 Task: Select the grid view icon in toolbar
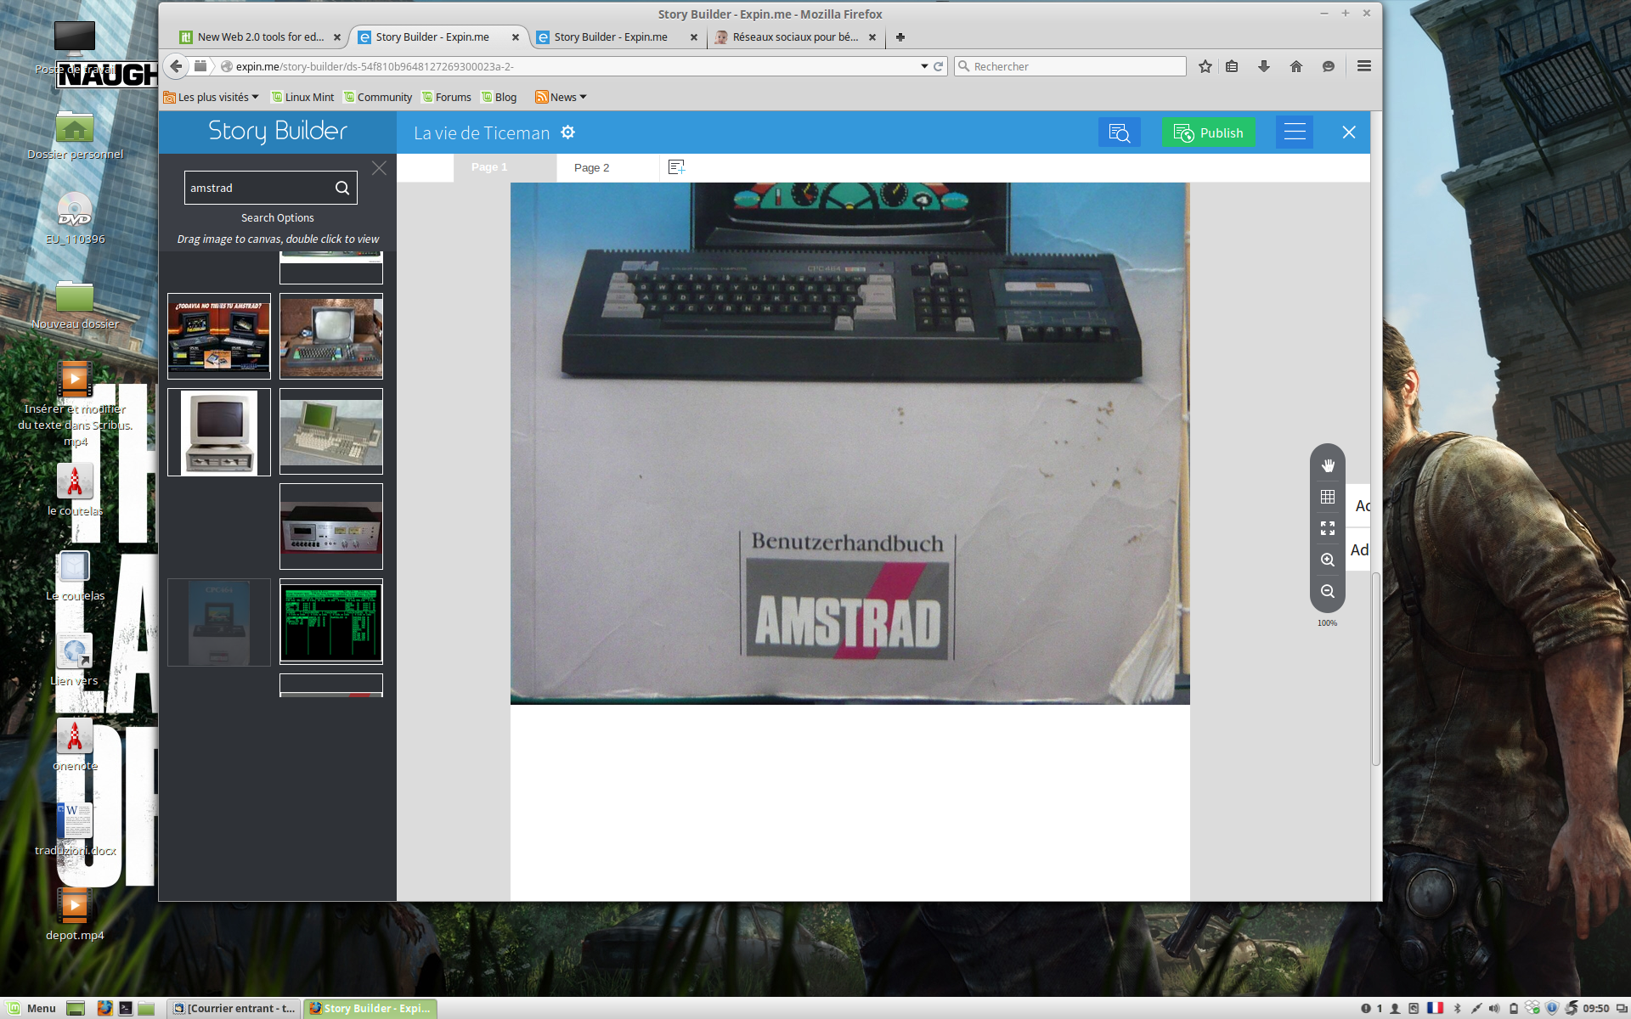point(1328,497)
